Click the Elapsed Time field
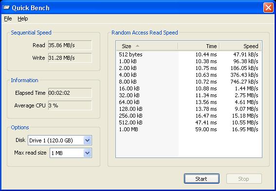Screen dimensions: 276x191 (x=70, y=93)
